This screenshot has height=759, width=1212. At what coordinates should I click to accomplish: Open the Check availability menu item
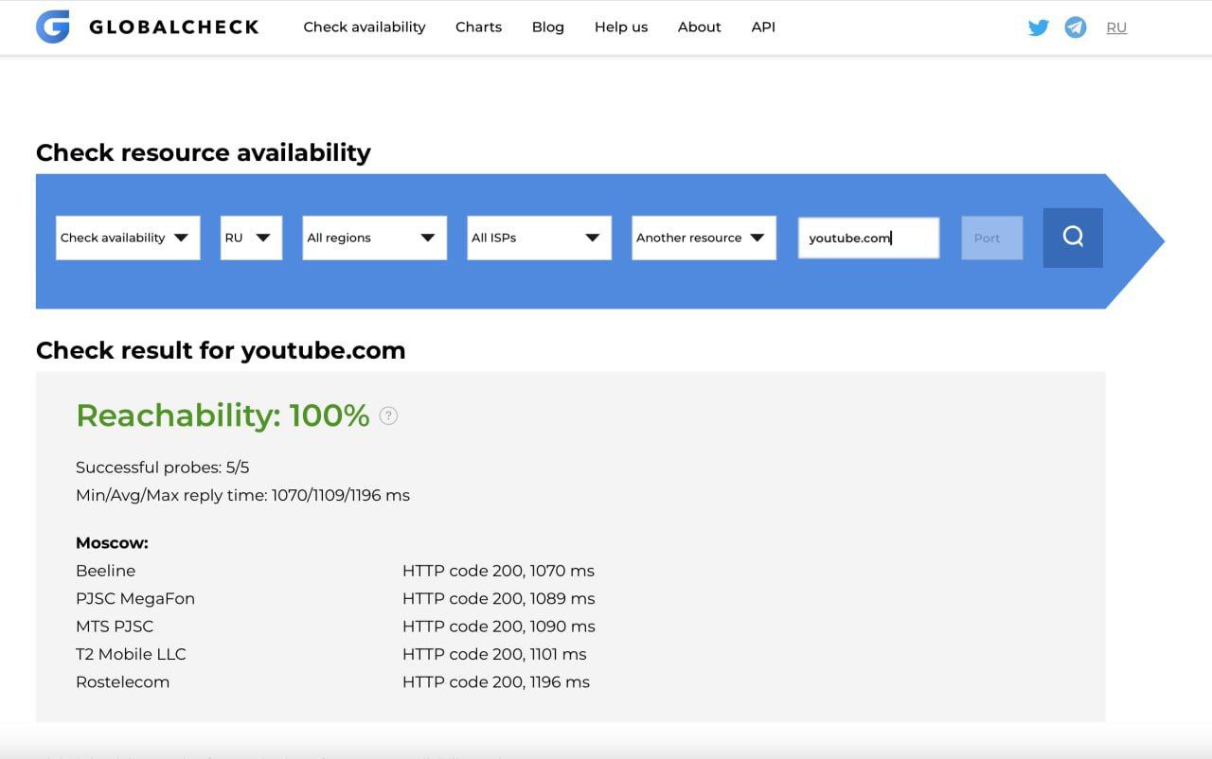click(365, 27)
